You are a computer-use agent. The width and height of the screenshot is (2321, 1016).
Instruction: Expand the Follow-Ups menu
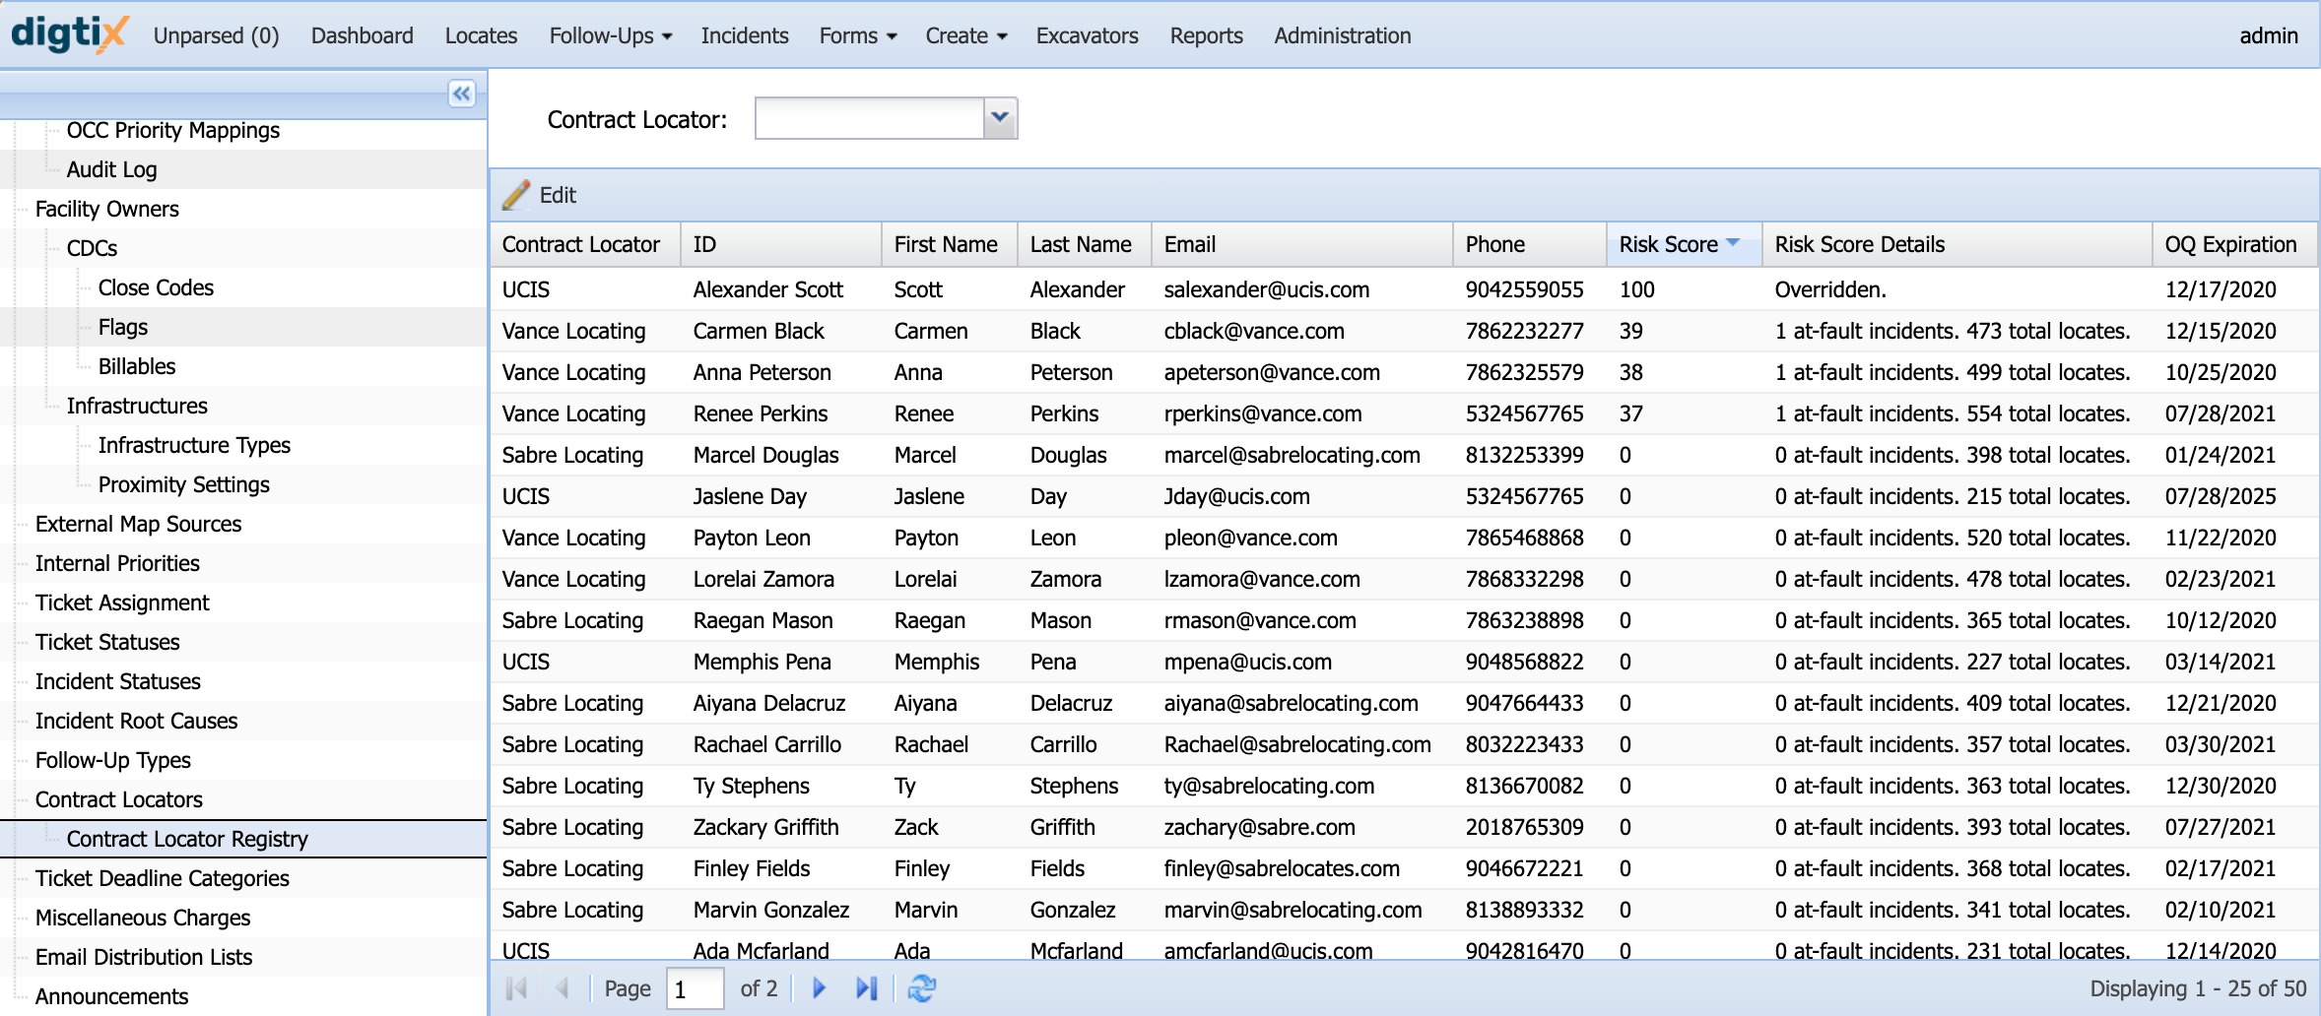tap(611, 35)
